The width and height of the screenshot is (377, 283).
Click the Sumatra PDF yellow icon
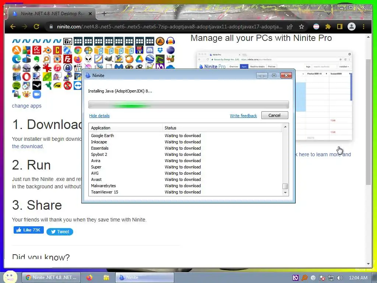point(57,85)
